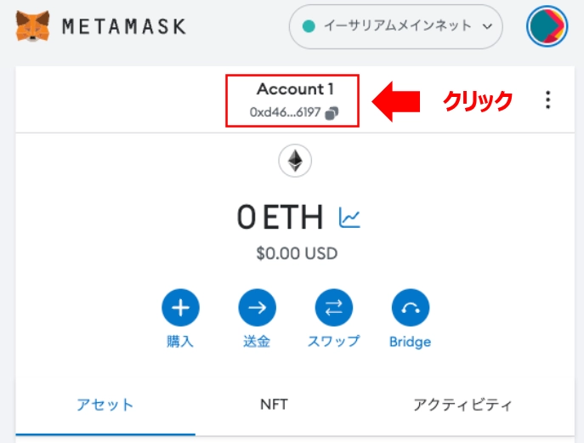Click the METAMASK wordmark text
The width and height of the screenshot is (584, 443).
124,27
